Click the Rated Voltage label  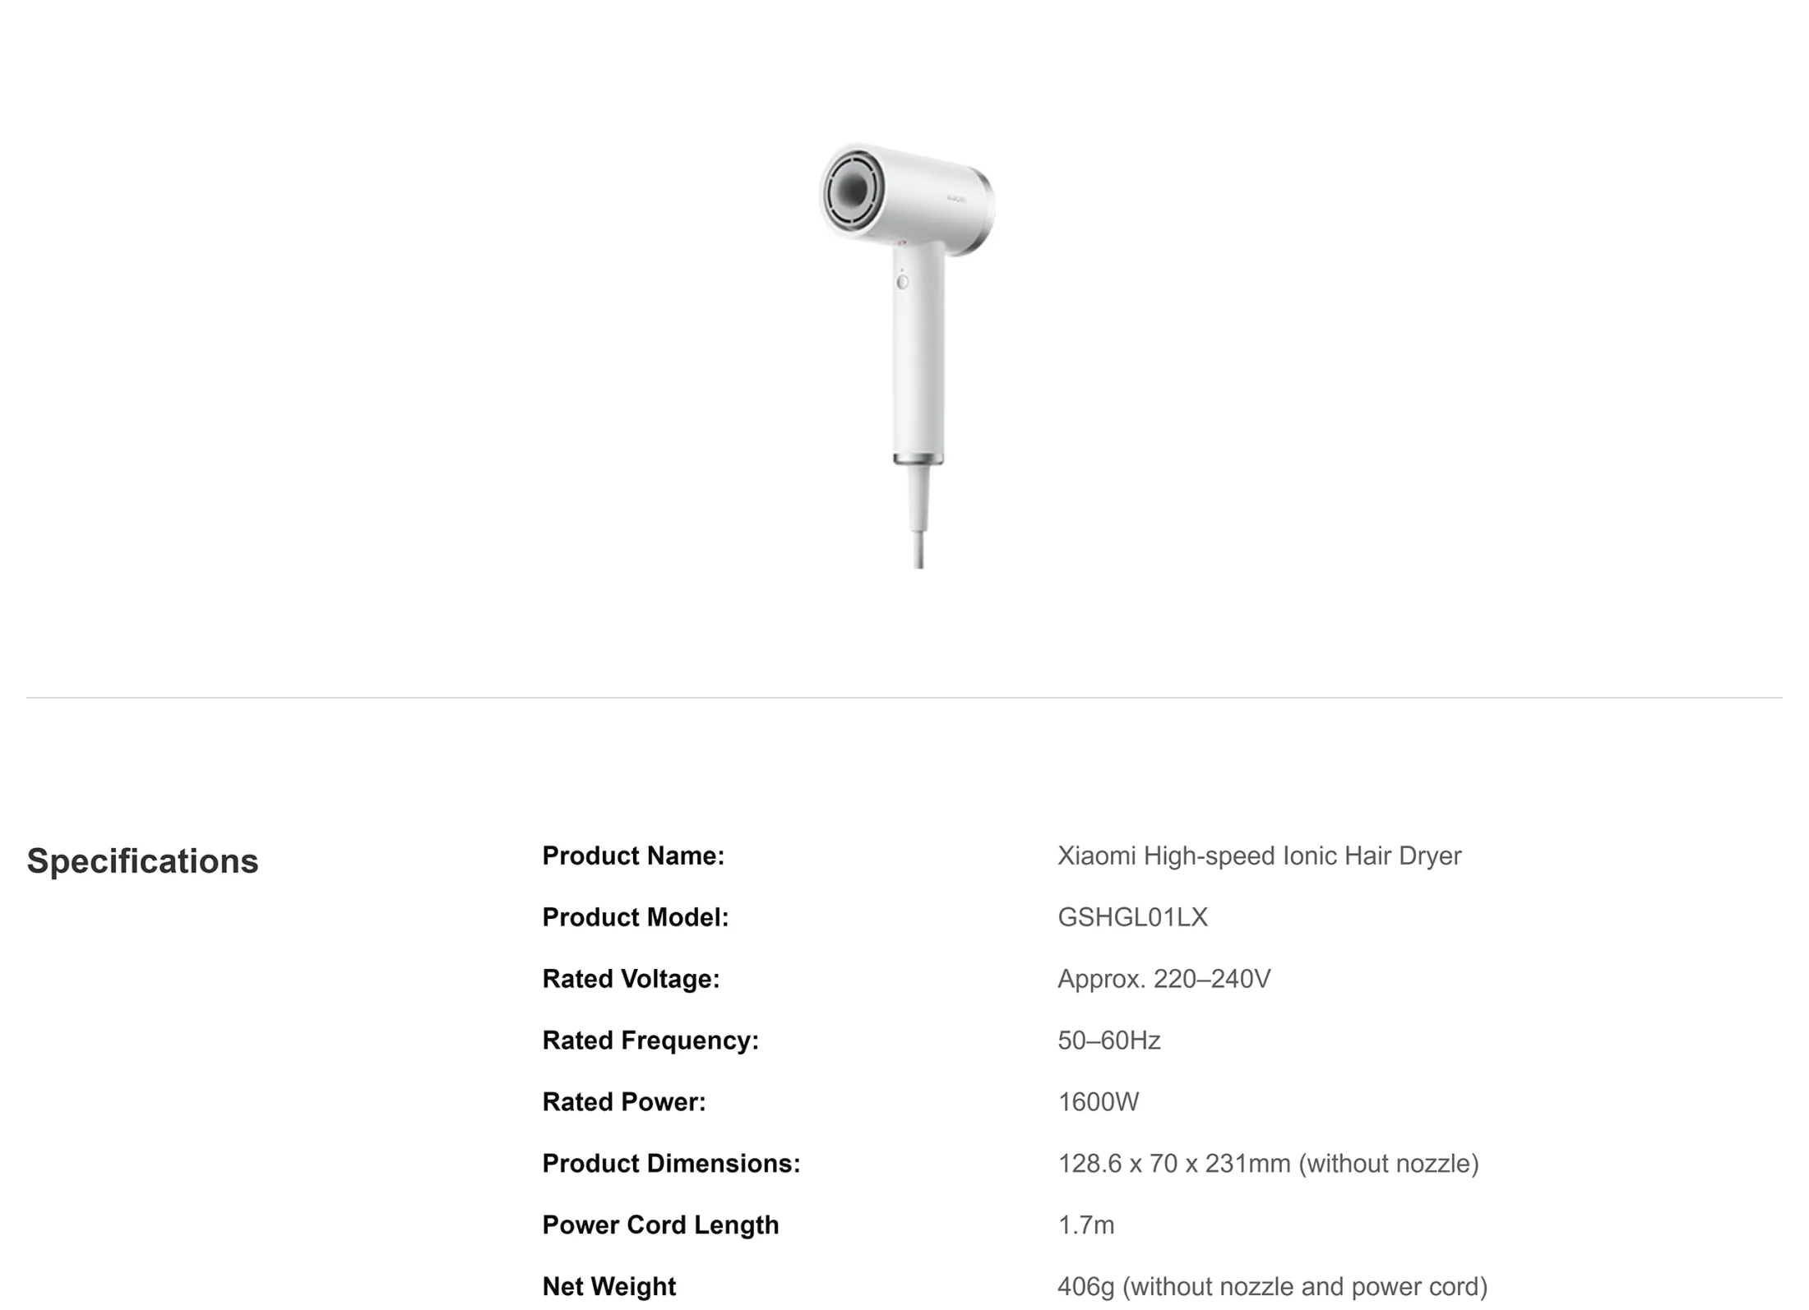click(631, 979)
